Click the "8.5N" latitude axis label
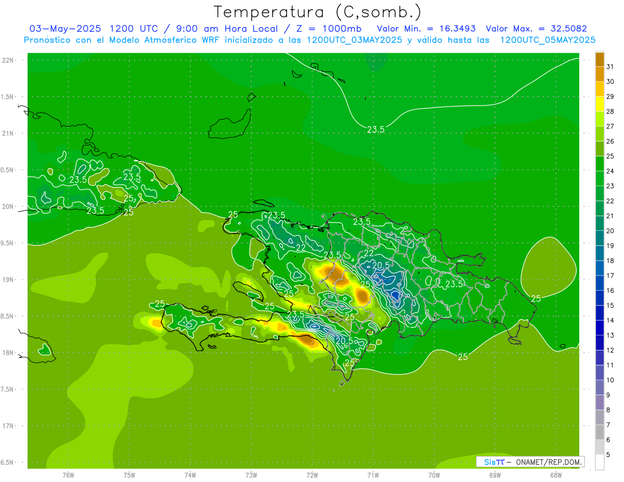624x482 pixels. tap(8, 316)
